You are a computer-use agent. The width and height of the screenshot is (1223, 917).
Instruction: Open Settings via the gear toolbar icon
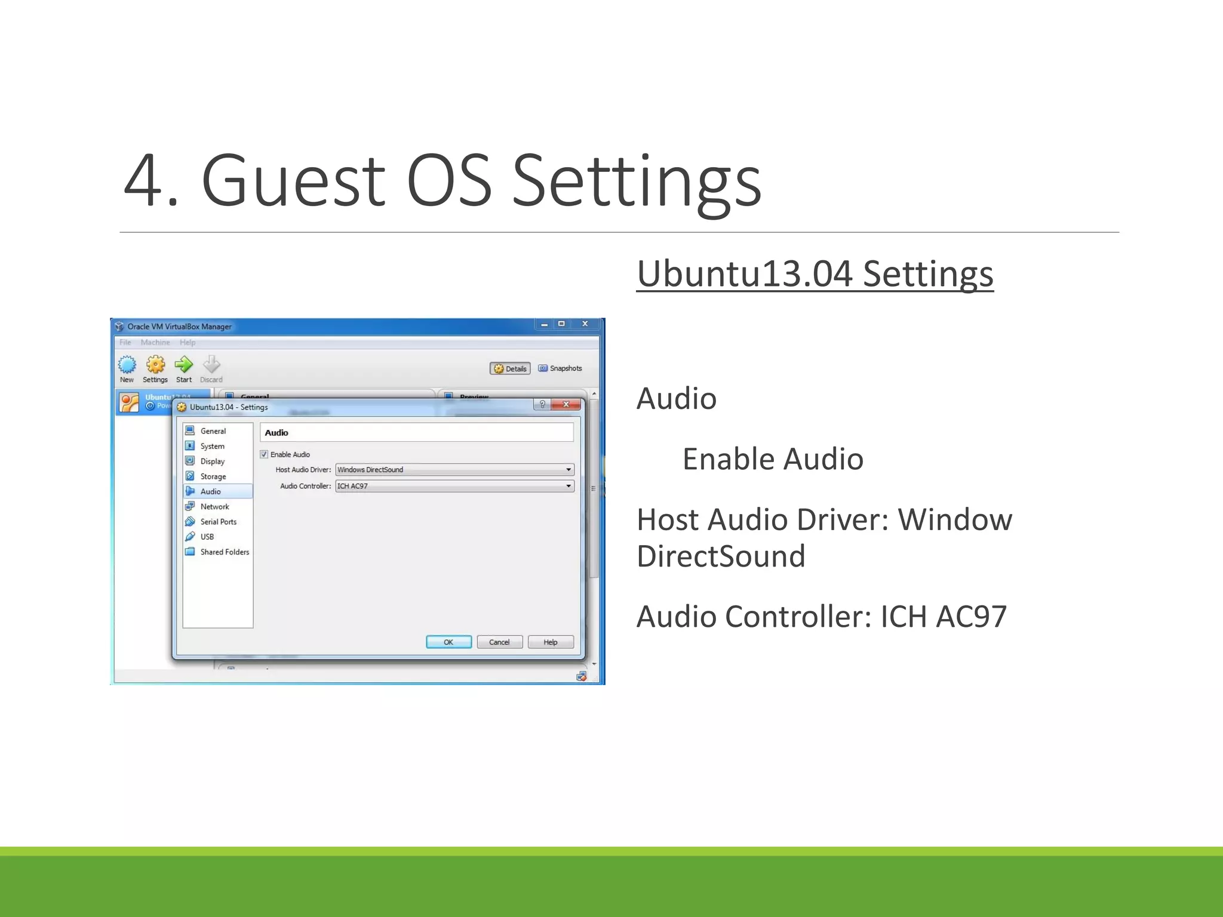[156, 364]
